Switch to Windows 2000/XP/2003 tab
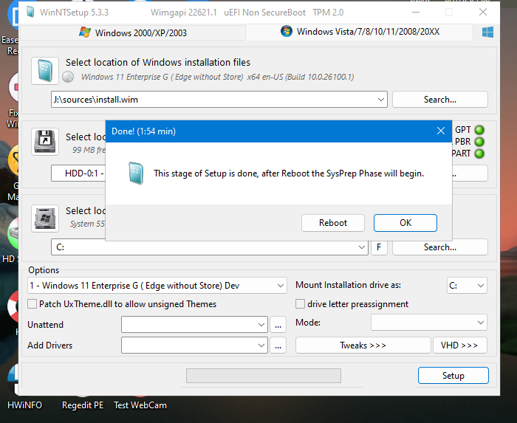 point(133,33)
